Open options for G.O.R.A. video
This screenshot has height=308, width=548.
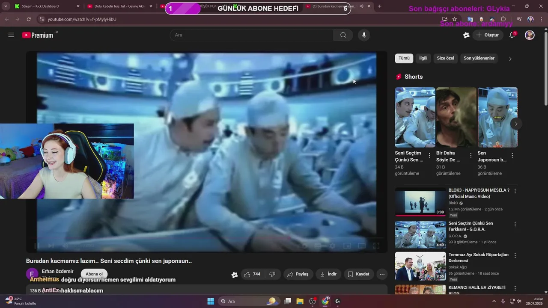[515, 224]
